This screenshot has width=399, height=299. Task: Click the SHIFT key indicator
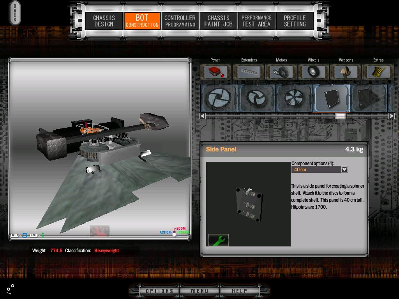coord(15,236)
